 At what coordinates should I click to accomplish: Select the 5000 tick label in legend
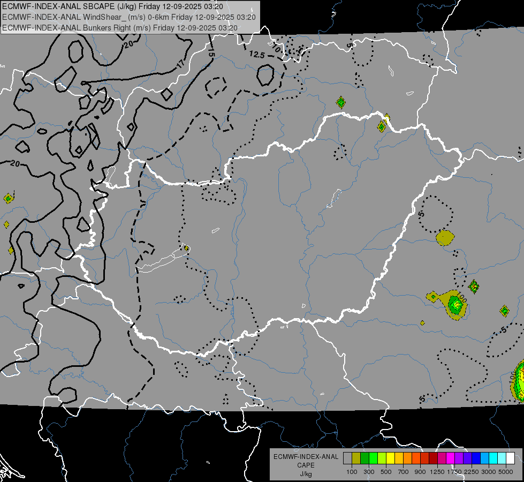click(506, 472)
